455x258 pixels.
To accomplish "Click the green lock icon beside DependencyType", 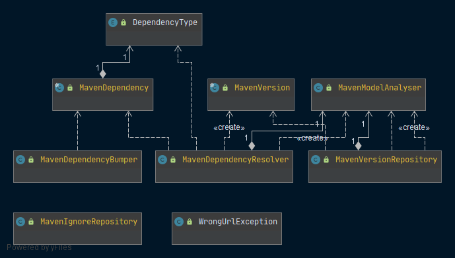I will (123, 22).
